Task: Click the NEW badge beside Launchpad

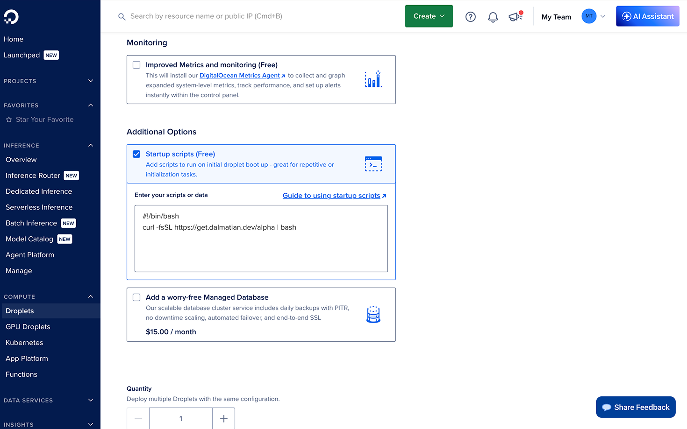Action: (x=51, y=55)
